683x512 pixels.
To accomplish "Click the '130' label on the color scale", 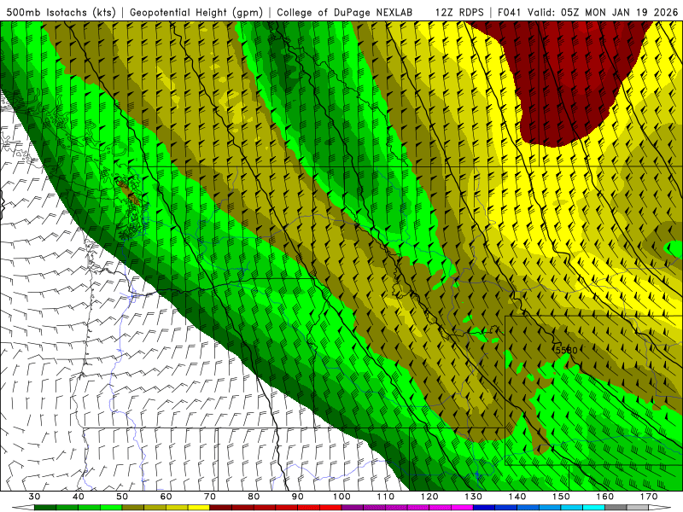I will pos(474,497).
